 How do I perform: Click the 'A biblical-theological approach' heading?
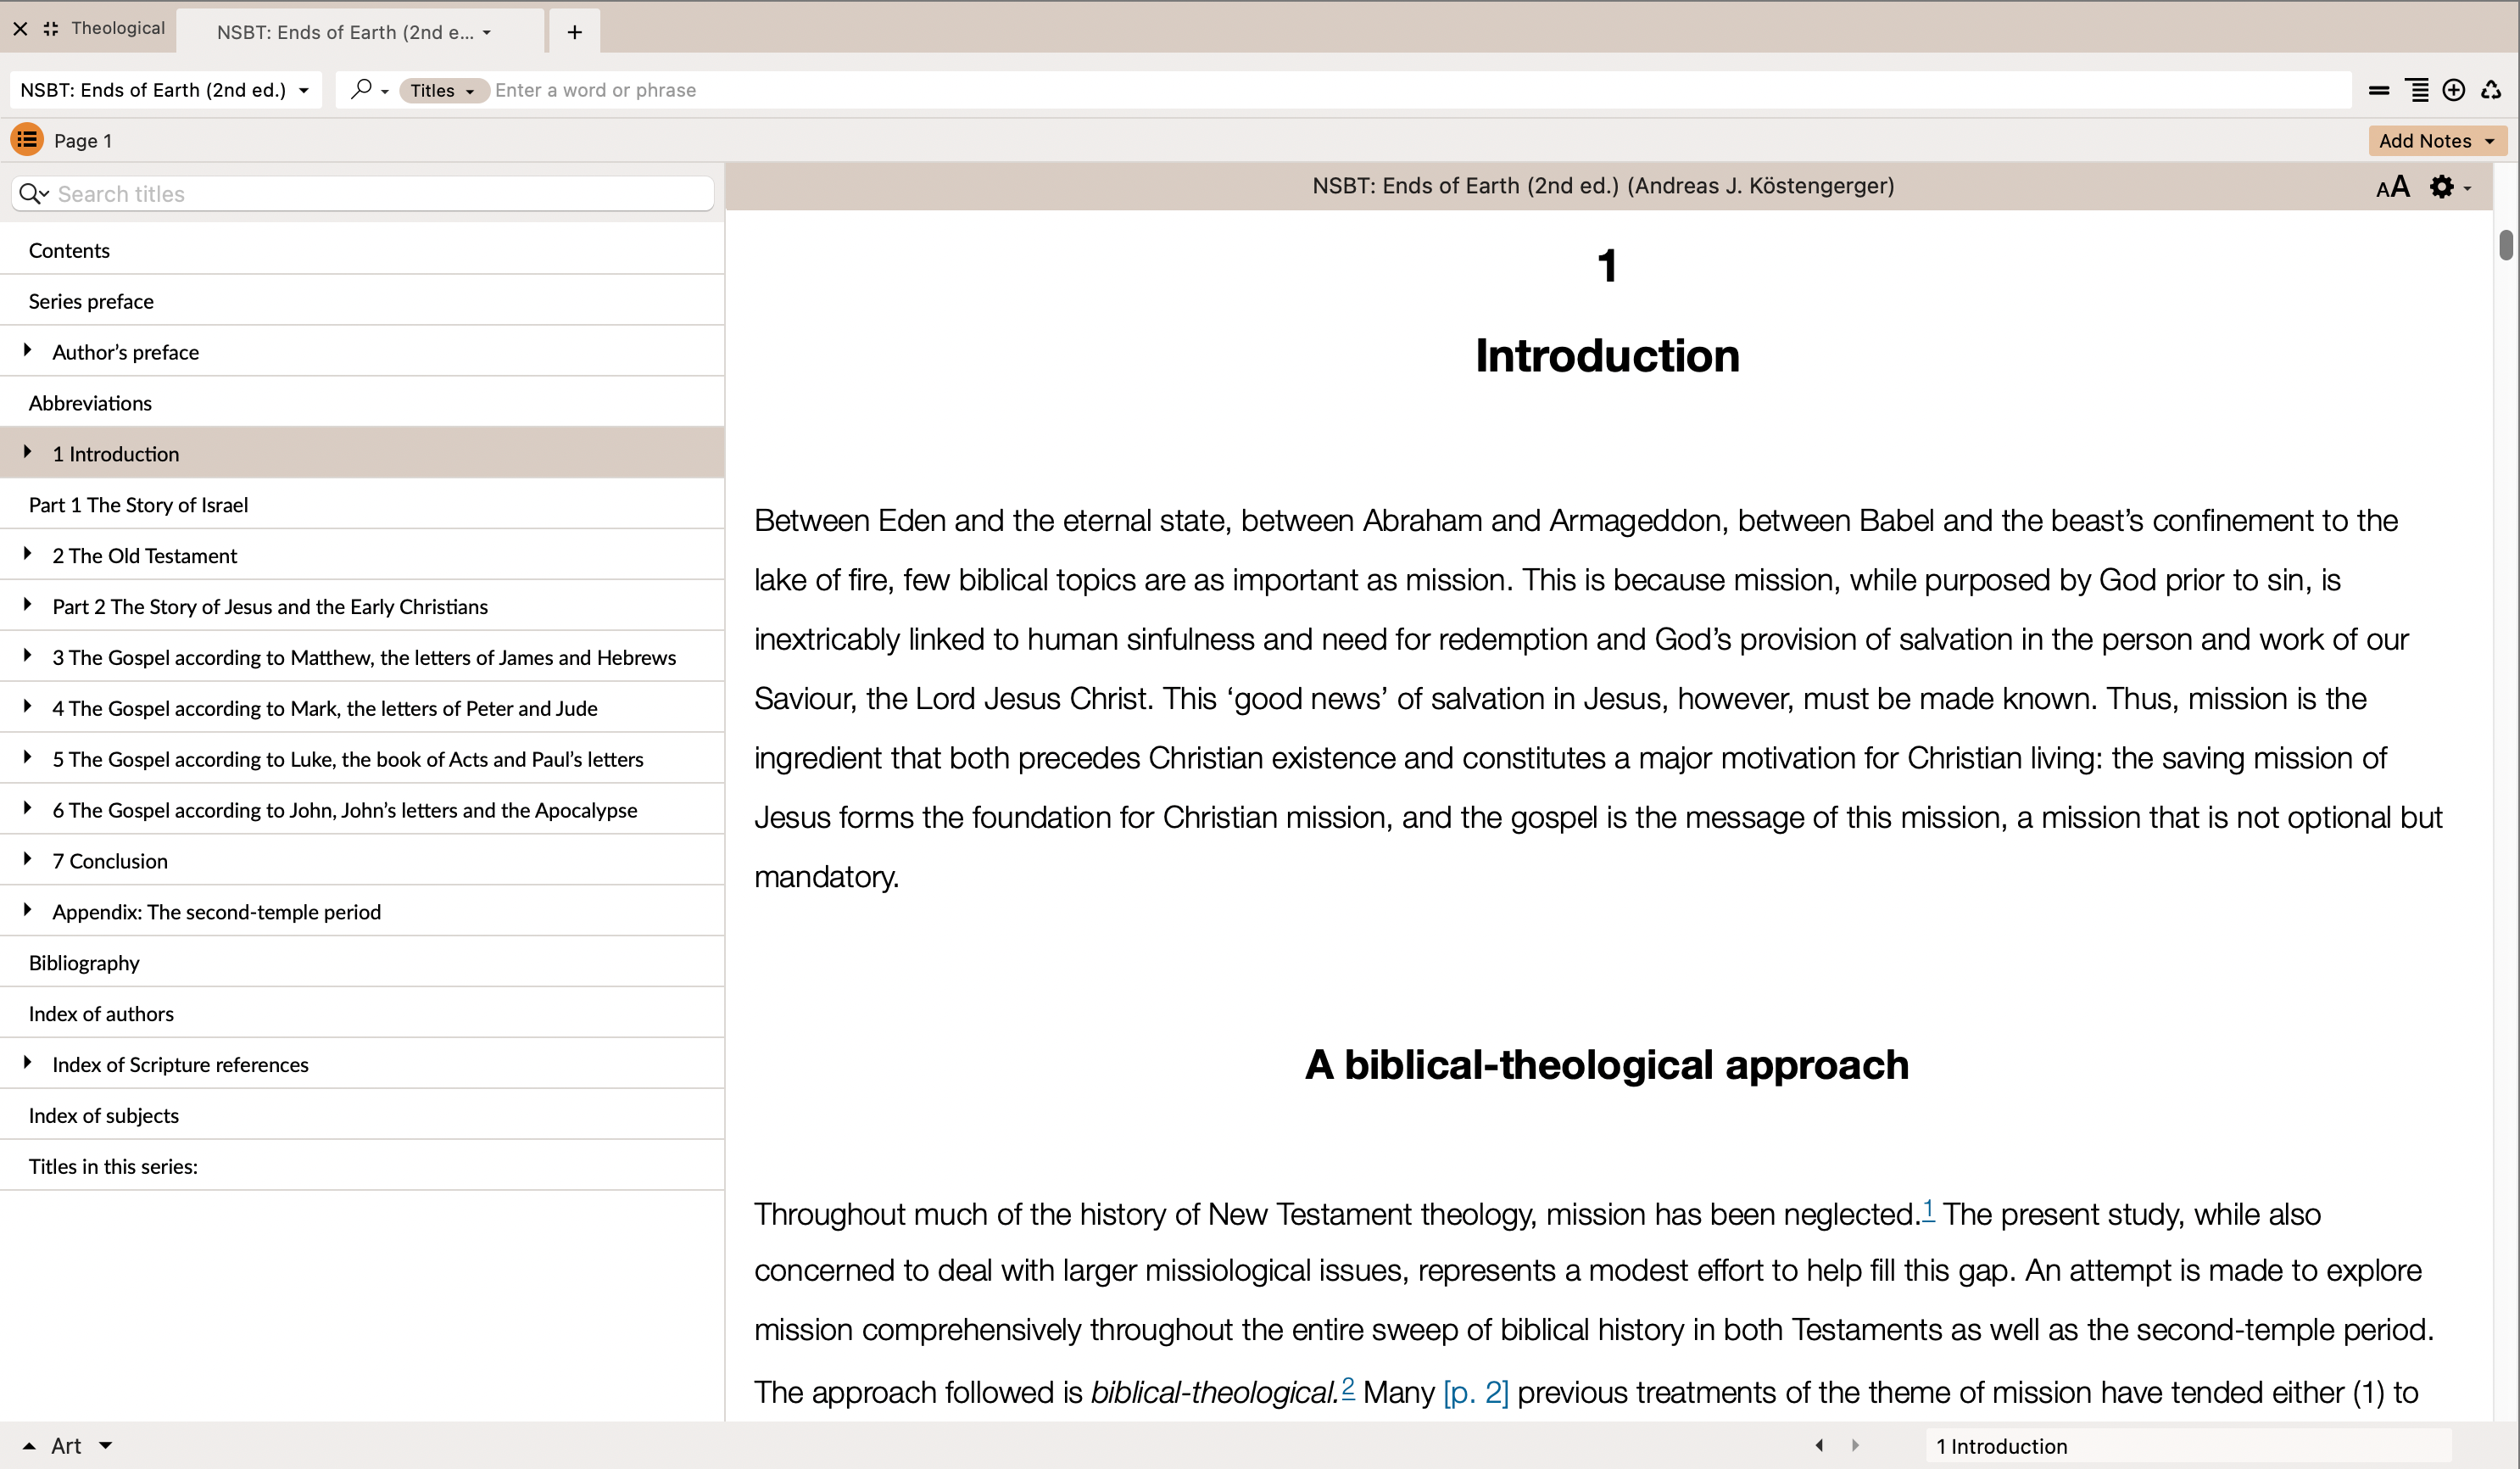coord(1607,1065)
